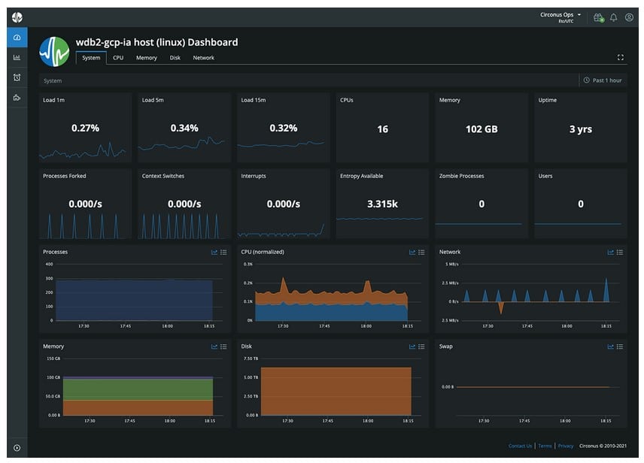Open the gift box what's new icon
This screenshot has height=463, width=644.
[598, 17]
